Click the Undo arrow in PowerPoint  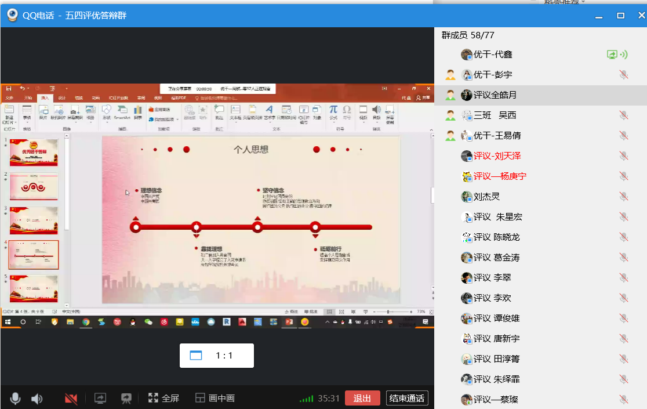(22, 88)
